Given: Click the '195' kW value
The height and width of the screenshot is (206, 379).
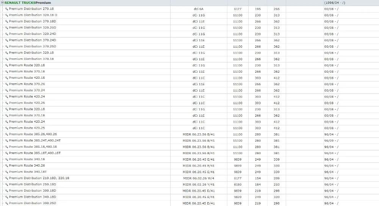Looking at the screenshot, I should click(258, 9).
